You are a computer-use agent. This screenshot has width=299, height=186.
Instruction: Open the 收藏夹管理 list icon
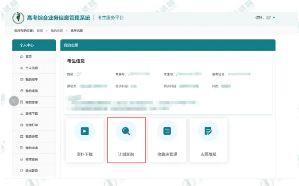[167, 131]
